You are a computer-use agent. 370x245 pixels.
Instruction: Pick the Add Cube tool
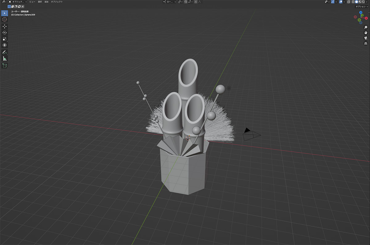tap(5, 65)
